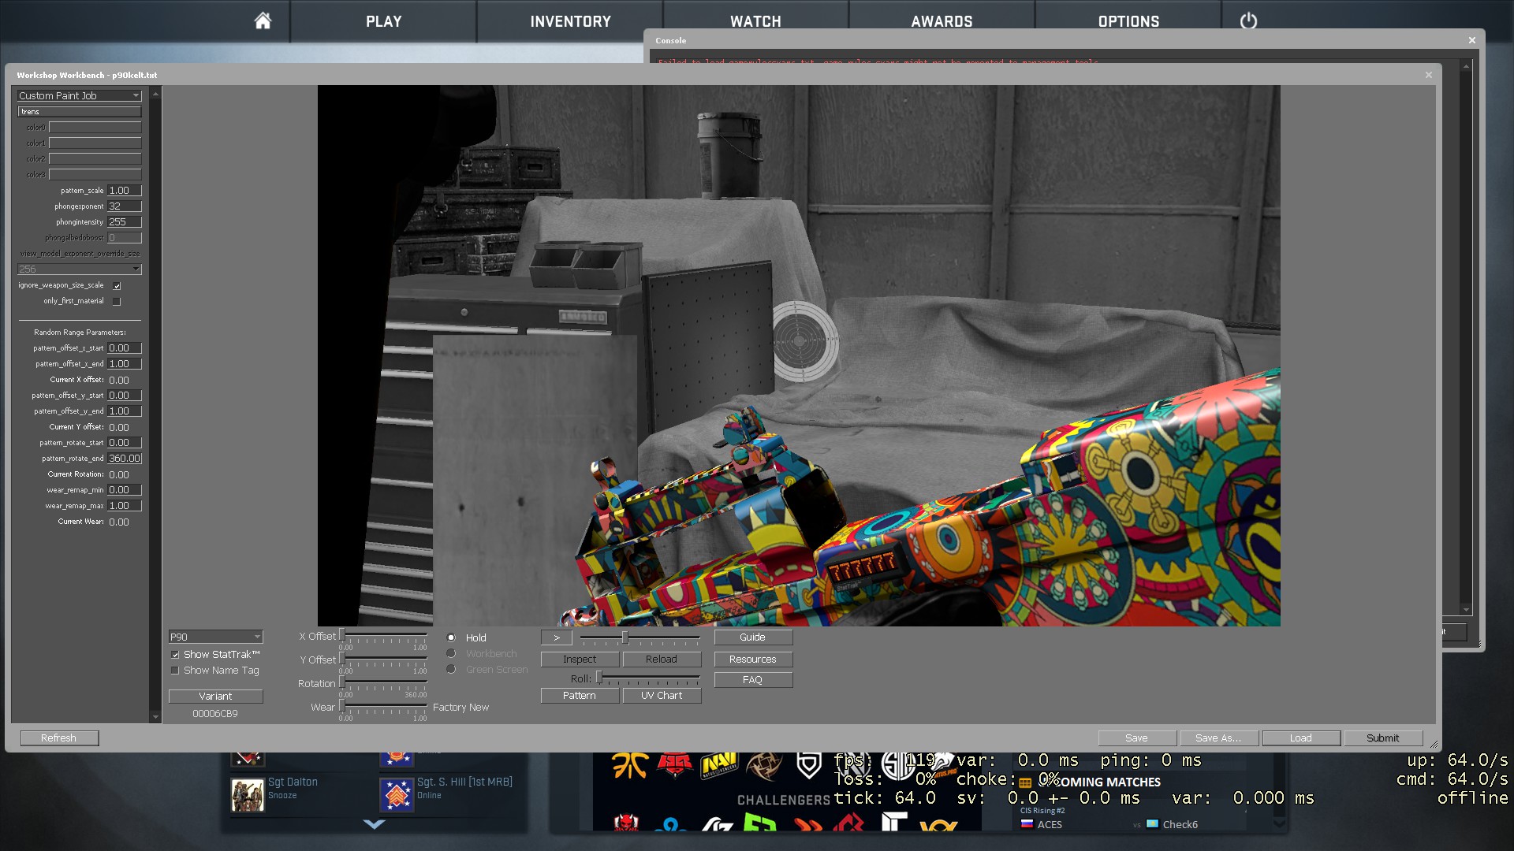Image resolution: width=1514 pixels, height=851 pixels.
Task: Click the Variant button
Action: click(215, 697)
